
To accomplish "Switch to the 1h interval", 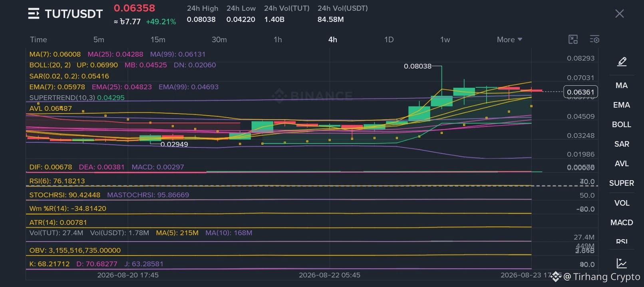I will tap(278, 39).
